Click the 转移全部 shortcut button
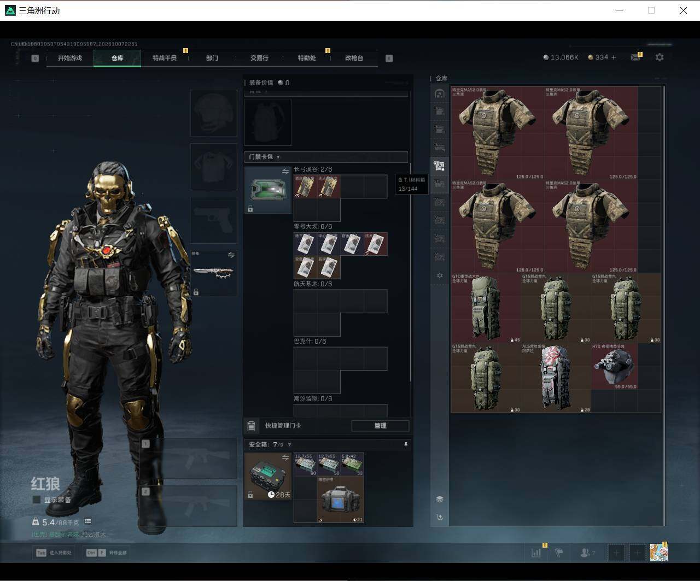This screenshot has height=581, width=700. coord(107,553)
